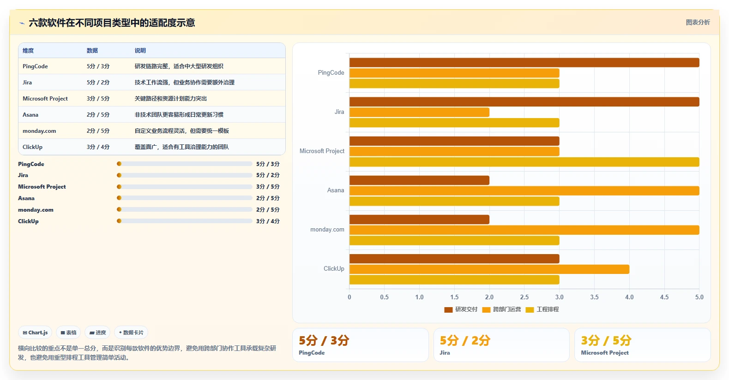
Task: Click the 说明 column header
Action: click(x=140, y=51)
